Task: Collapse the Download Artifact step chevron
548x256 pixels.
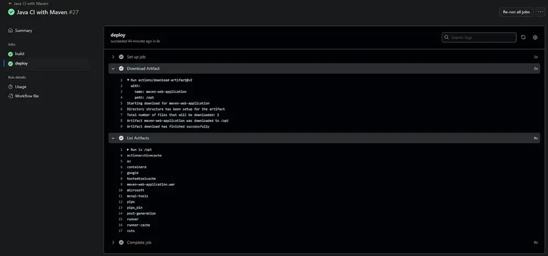Action: coord(113,68)
